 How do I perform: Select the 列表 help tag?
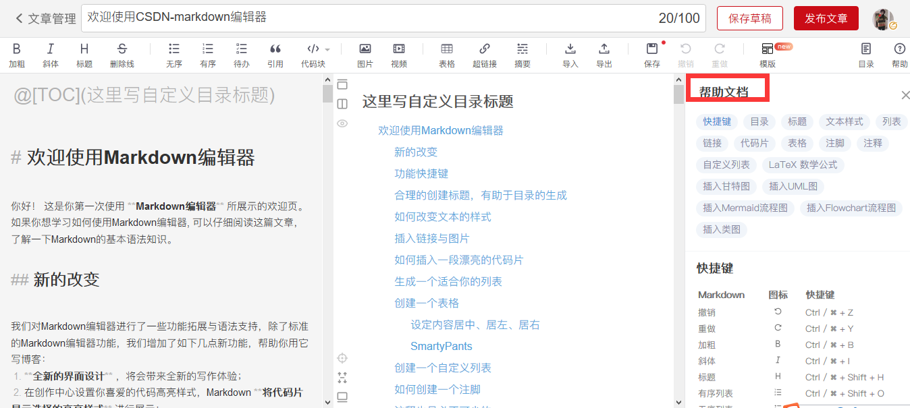pyautogui.click(x=892, y=121)
